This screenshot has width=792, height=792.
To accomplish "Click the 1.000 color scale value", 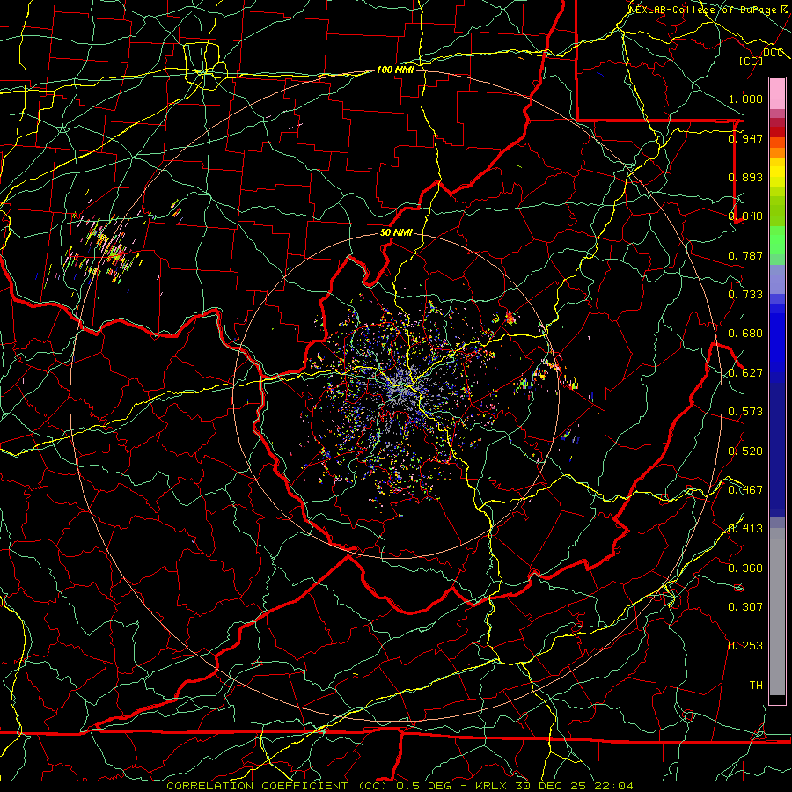I will coord(745,99).
